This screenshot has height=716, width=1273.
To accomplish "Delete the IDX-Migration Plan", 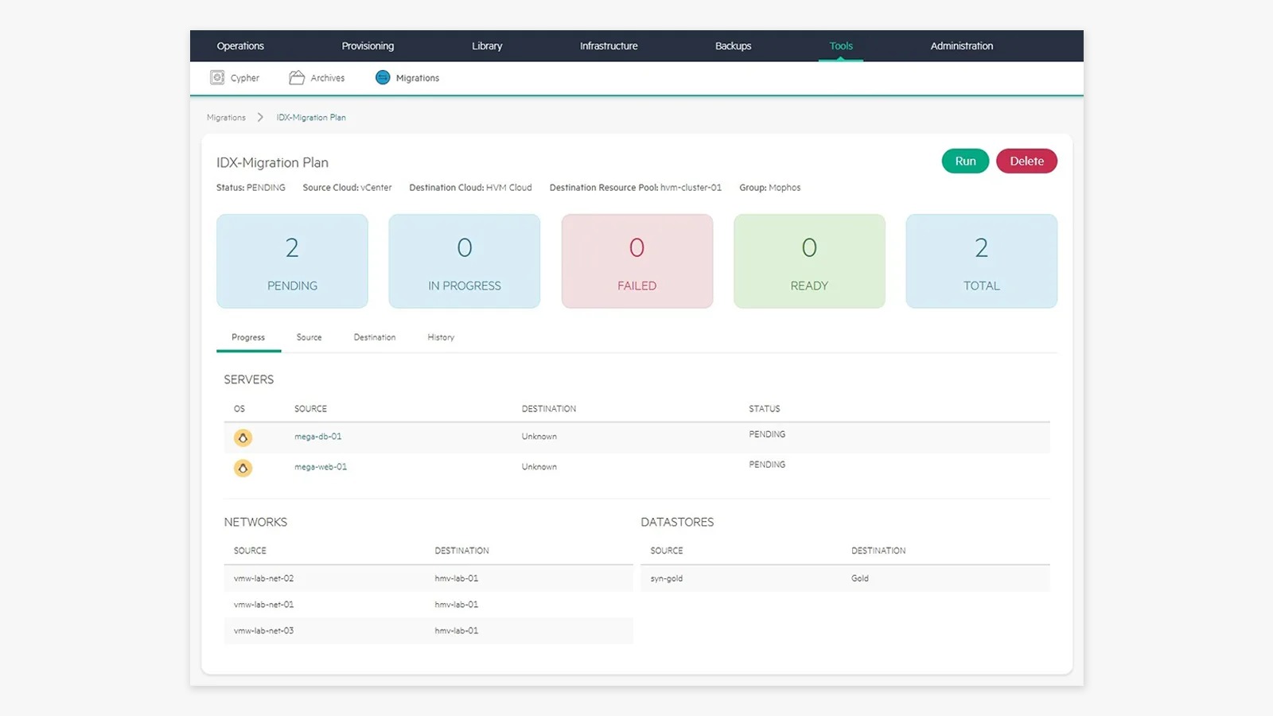I will pyautogui.click(x=1026, y=161).
